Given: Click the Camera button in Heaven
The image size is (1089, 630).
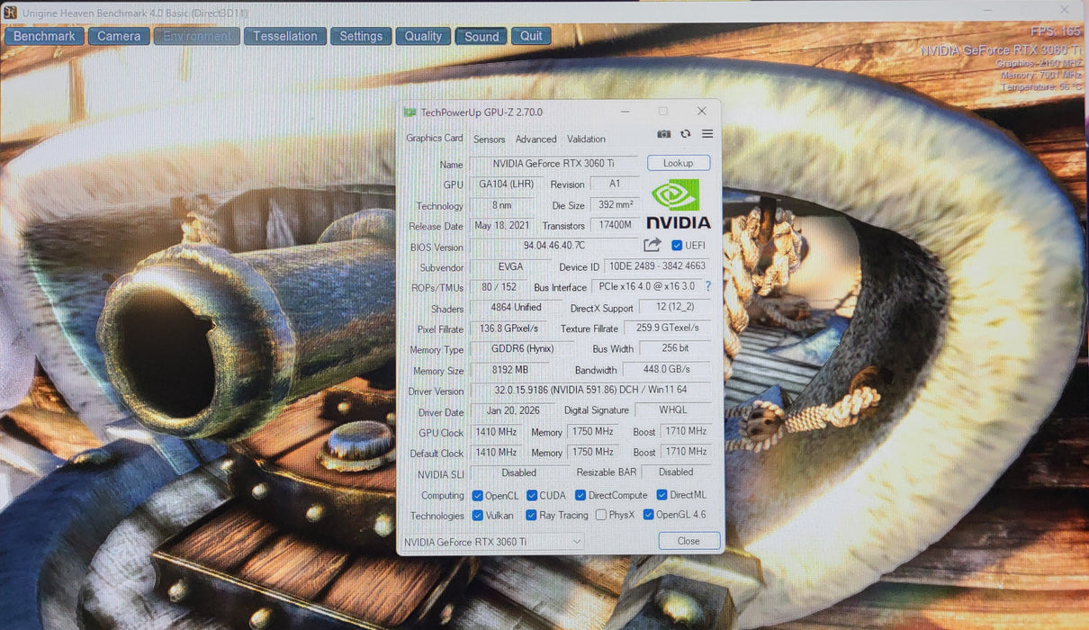Looking at the screenshot, I should pyautogui.click(x=119, y=36).
